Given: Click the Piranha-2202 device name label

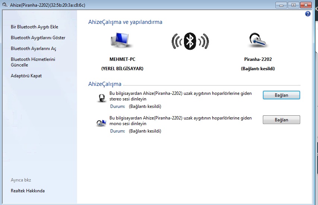Looking at the screenshot, I should [x=258, y=59].
